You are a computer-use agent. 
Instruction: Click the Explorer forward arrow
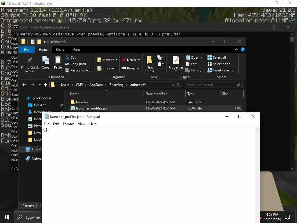32,85
